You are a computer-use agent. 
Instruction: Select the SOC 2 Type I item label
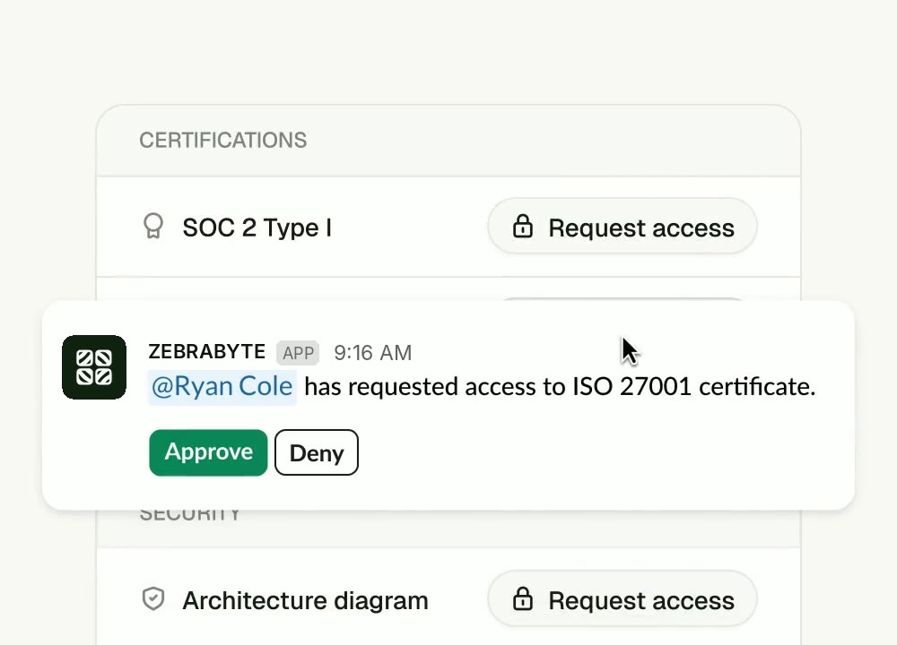(x=257, y=228)
